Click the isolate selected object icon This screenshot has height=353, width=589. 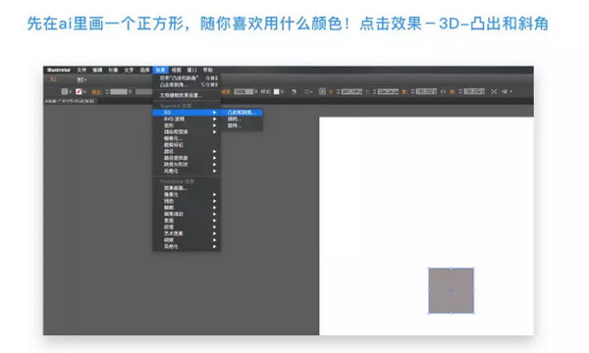pos(494,91)
